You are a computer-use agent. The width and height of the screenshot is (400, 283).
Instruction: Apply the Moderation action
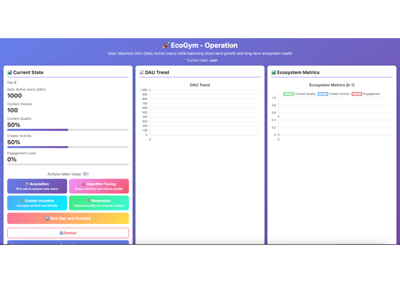99,203
